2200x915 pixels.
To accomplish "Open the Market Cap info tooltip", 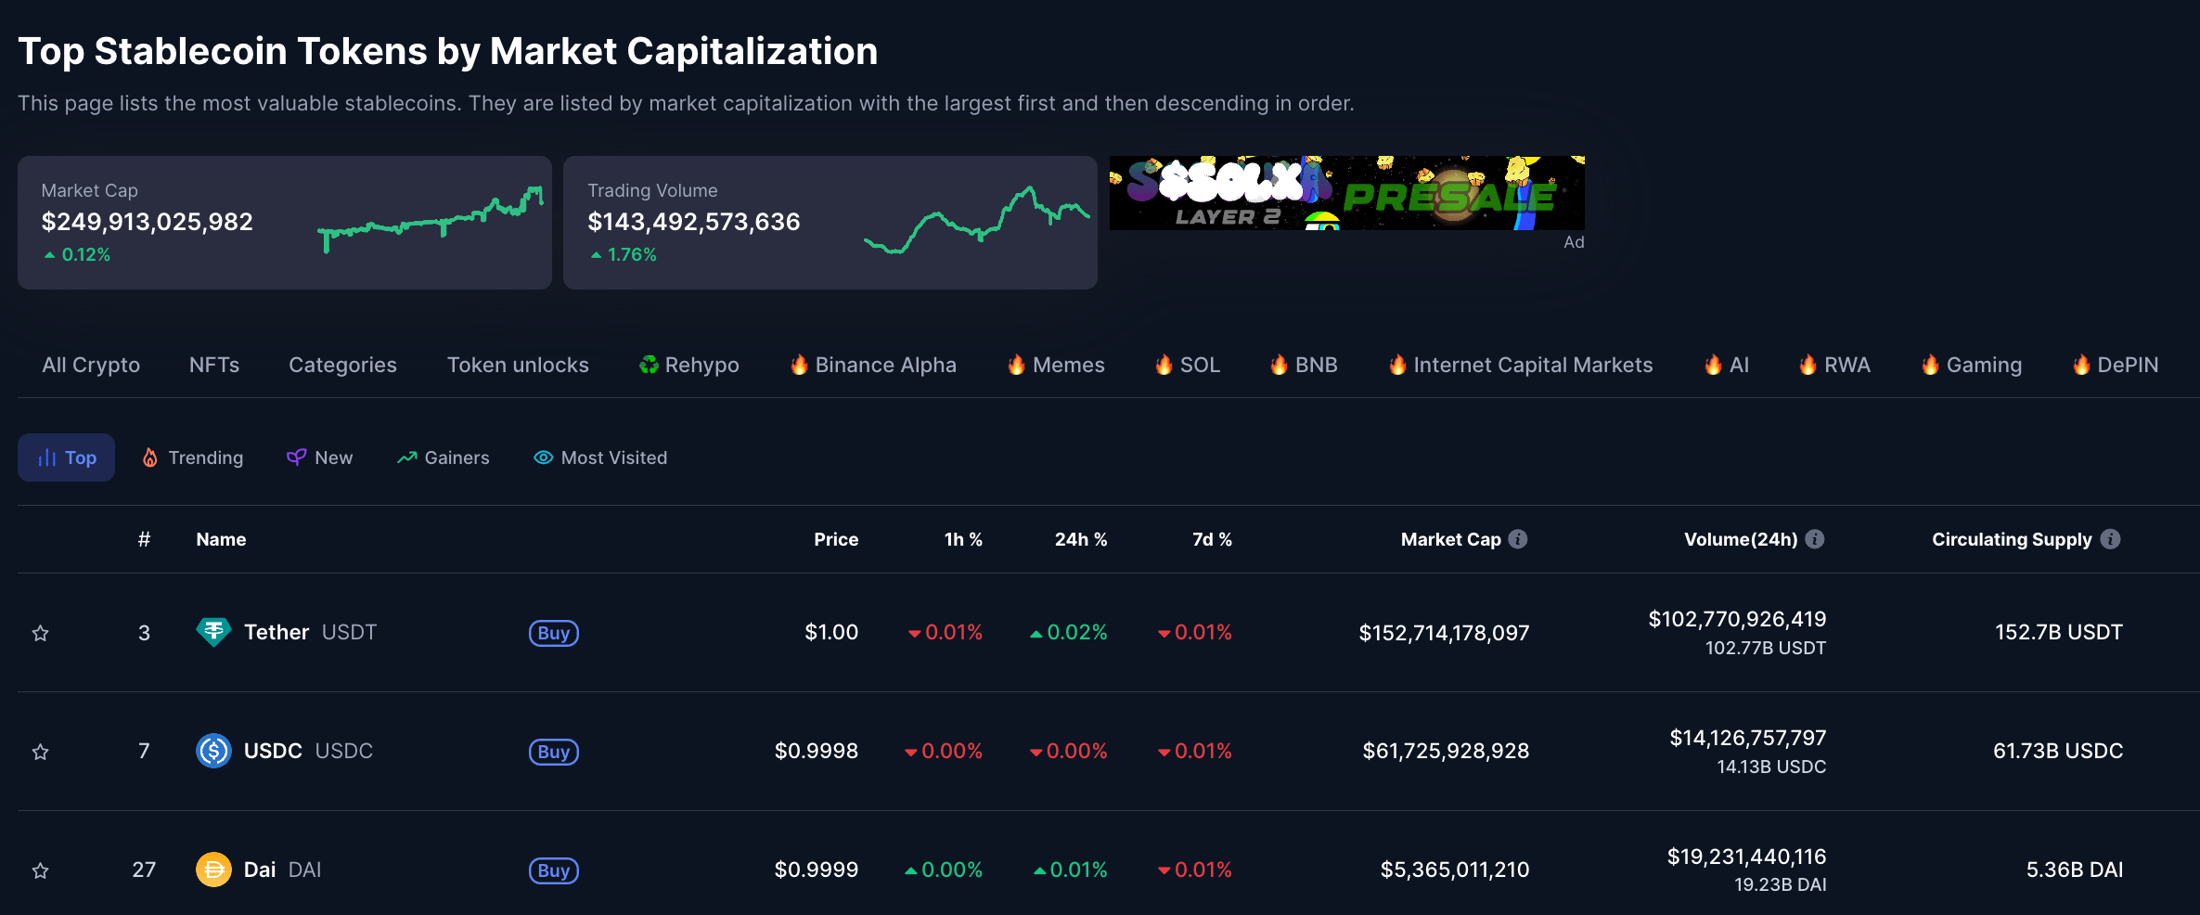I will click(x=1518, y=538).
